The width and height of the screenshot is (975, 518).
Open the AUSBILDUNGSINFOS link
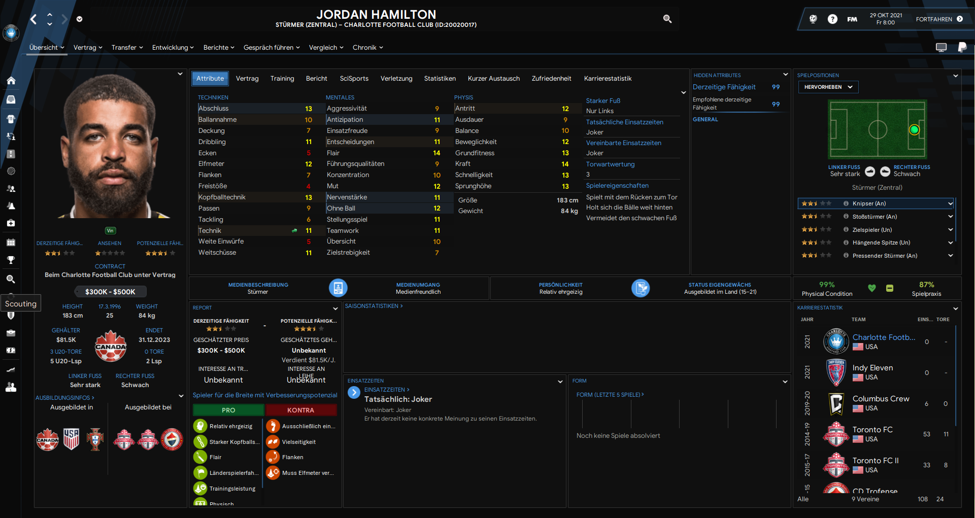click(x=65, y=398)
